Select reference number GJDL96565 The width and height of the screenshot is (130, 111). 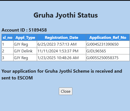pos(96,51)
